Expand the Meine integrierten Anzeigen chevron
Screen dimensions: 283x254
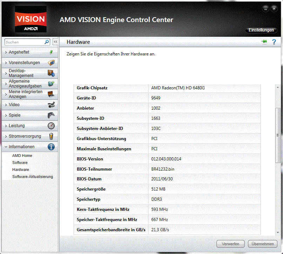click(6, 94)
